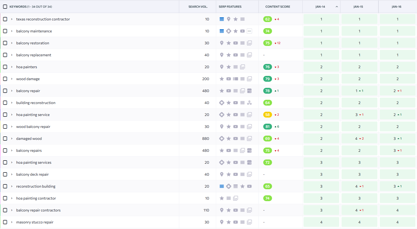
Task: Click the images icon in damaged wood row
Action: click(249, 139)
